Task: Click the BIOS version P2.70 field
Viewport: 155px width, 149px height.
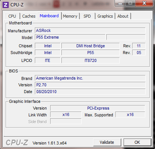Action: point(90,85)
